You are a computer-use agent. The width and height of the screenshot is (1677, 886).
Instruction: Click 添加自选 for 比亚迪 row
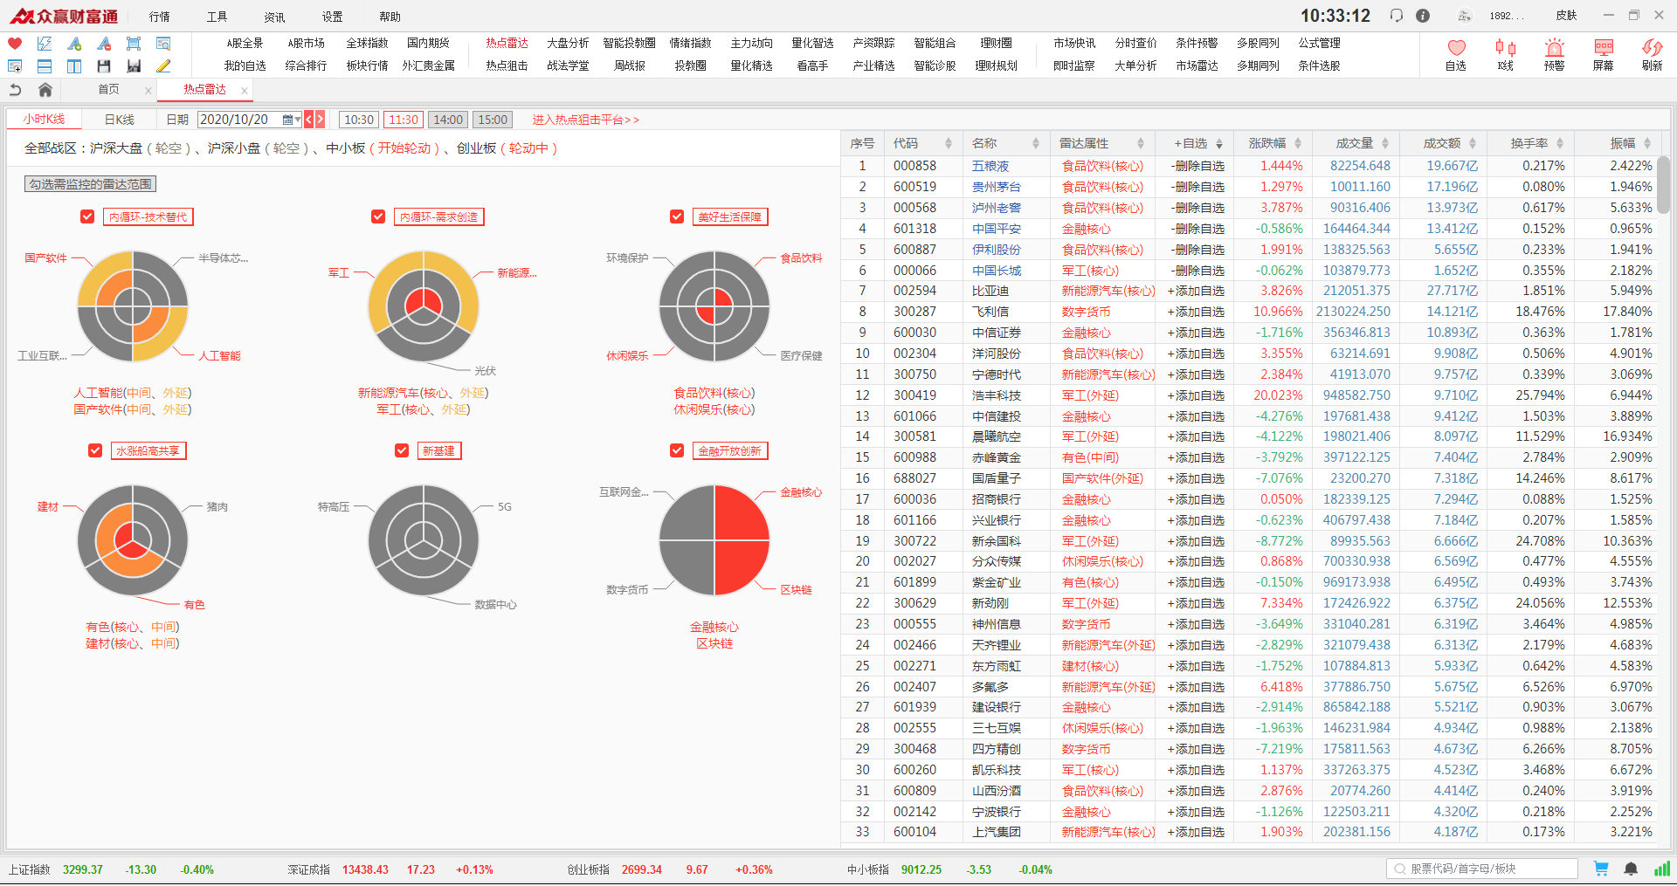tap(1196, 291)
